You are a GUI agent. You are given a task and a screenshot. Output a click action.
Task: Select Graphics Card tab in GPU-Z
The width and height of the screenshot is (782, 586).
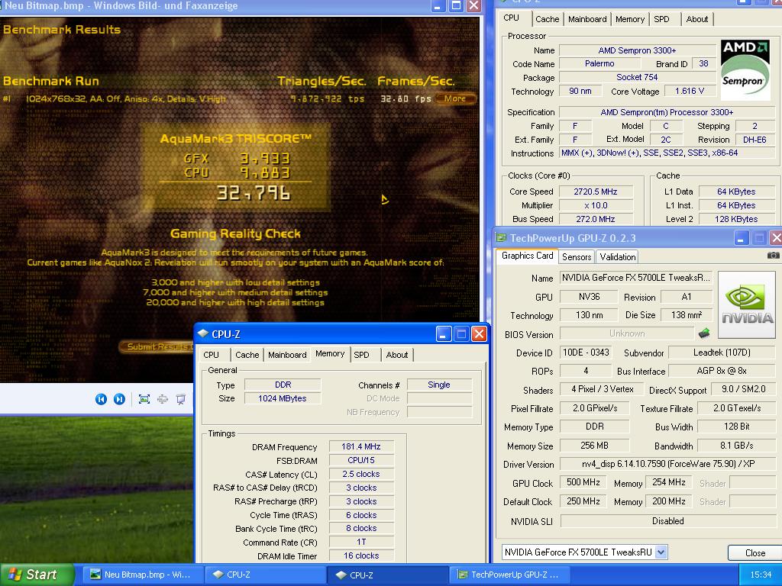(x=527, y=256)
